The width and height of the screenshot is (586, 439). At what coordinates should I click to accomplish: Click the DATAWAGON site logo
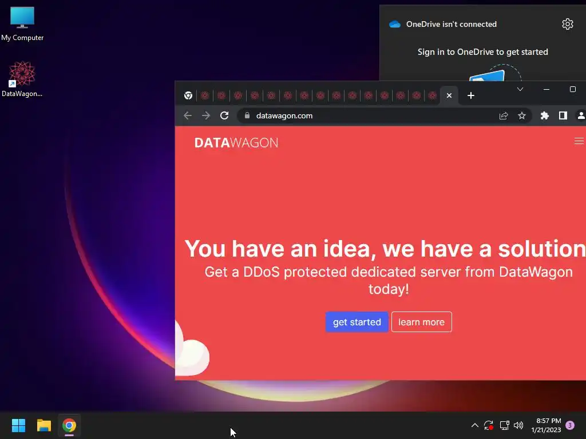[x=236, y=142]
